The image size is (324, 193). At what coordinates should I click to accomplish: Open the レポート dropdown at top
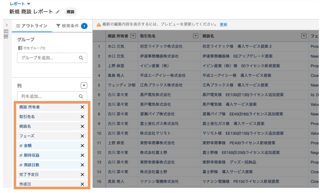(x=29, y=4)
